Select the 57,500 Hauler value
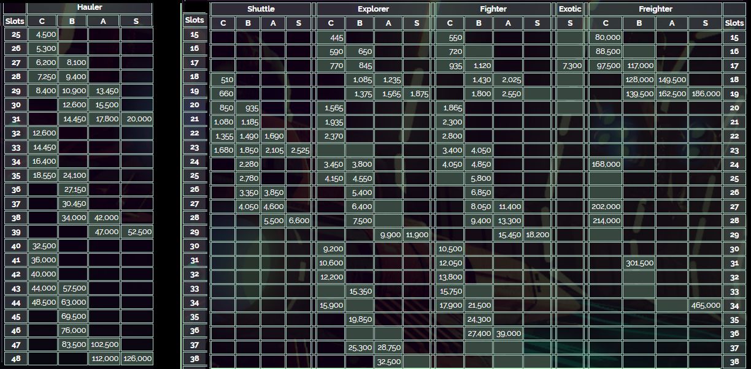 (x=73, y=288)
